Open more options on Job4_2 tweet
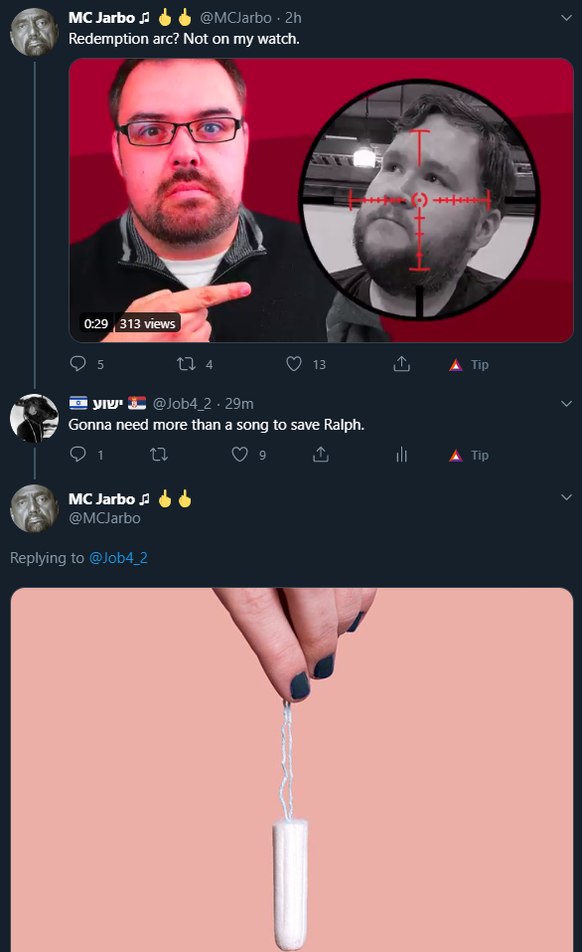Screen dimensions: 582x952 click(566, 404)
